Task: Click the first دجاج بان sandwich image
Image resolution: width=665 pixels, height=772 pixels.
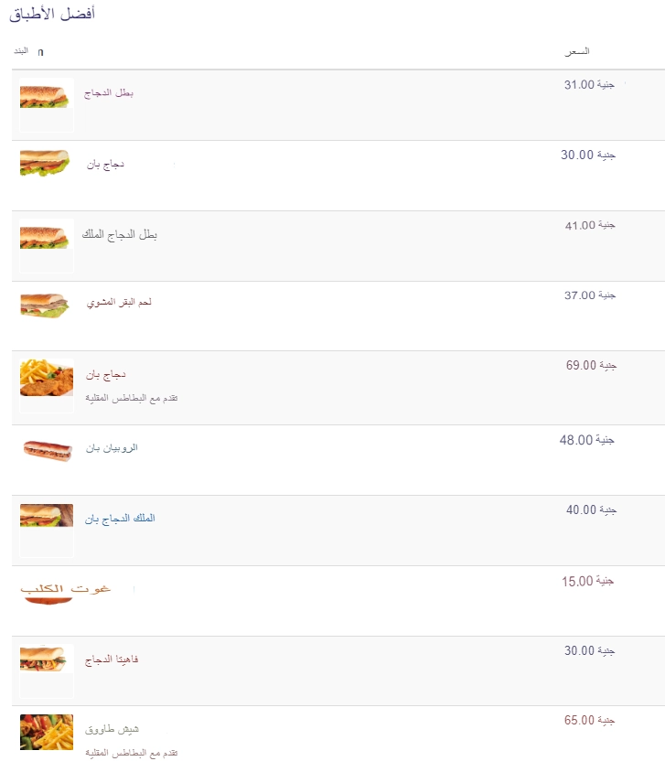Action: [45, 163]
